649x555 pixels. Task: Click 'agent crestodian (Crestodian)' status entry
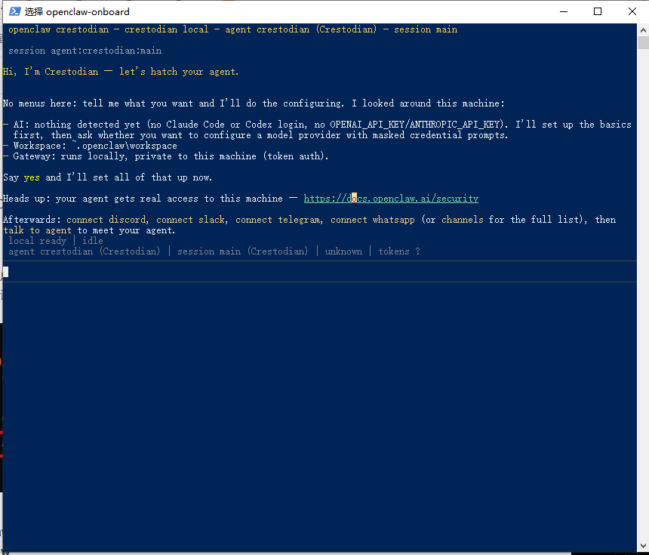click(84, 251)
